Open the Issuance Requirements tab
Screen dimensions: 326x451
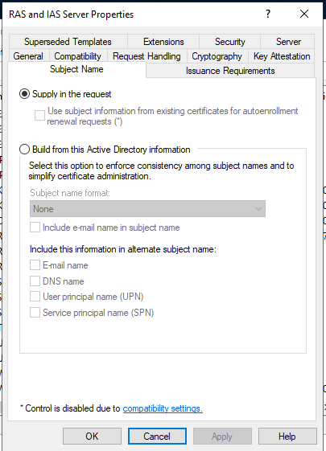pos(230,71)
